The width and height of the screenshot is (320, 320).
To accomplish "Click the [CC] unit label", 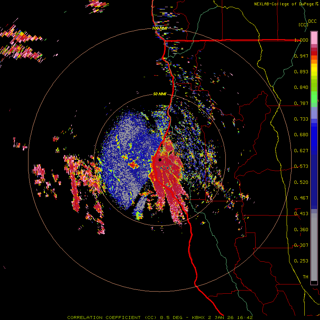I will pyautogui.click(x=303, y=25).
